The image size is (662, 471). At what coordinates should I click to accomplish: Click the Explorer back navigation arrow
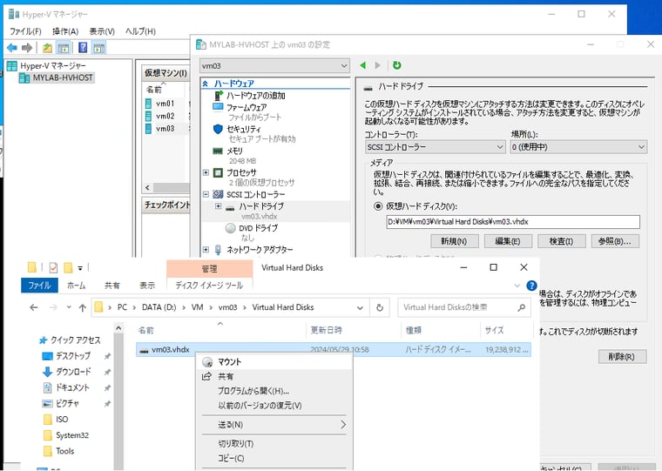coord(34,307)
